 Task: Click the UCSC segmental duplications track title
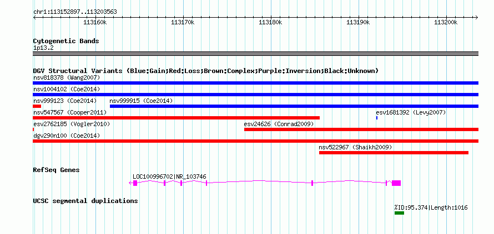coord(85,201)
